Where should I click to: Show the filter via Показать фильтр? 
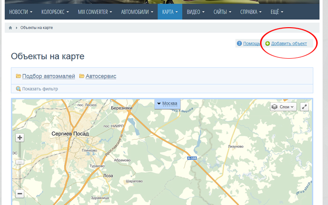coord(40,89)
